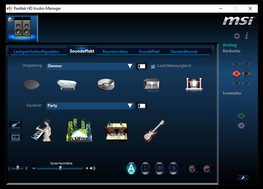Click the Analog label in the side panel
Viewport: 263px width, 189px height.
230,45
